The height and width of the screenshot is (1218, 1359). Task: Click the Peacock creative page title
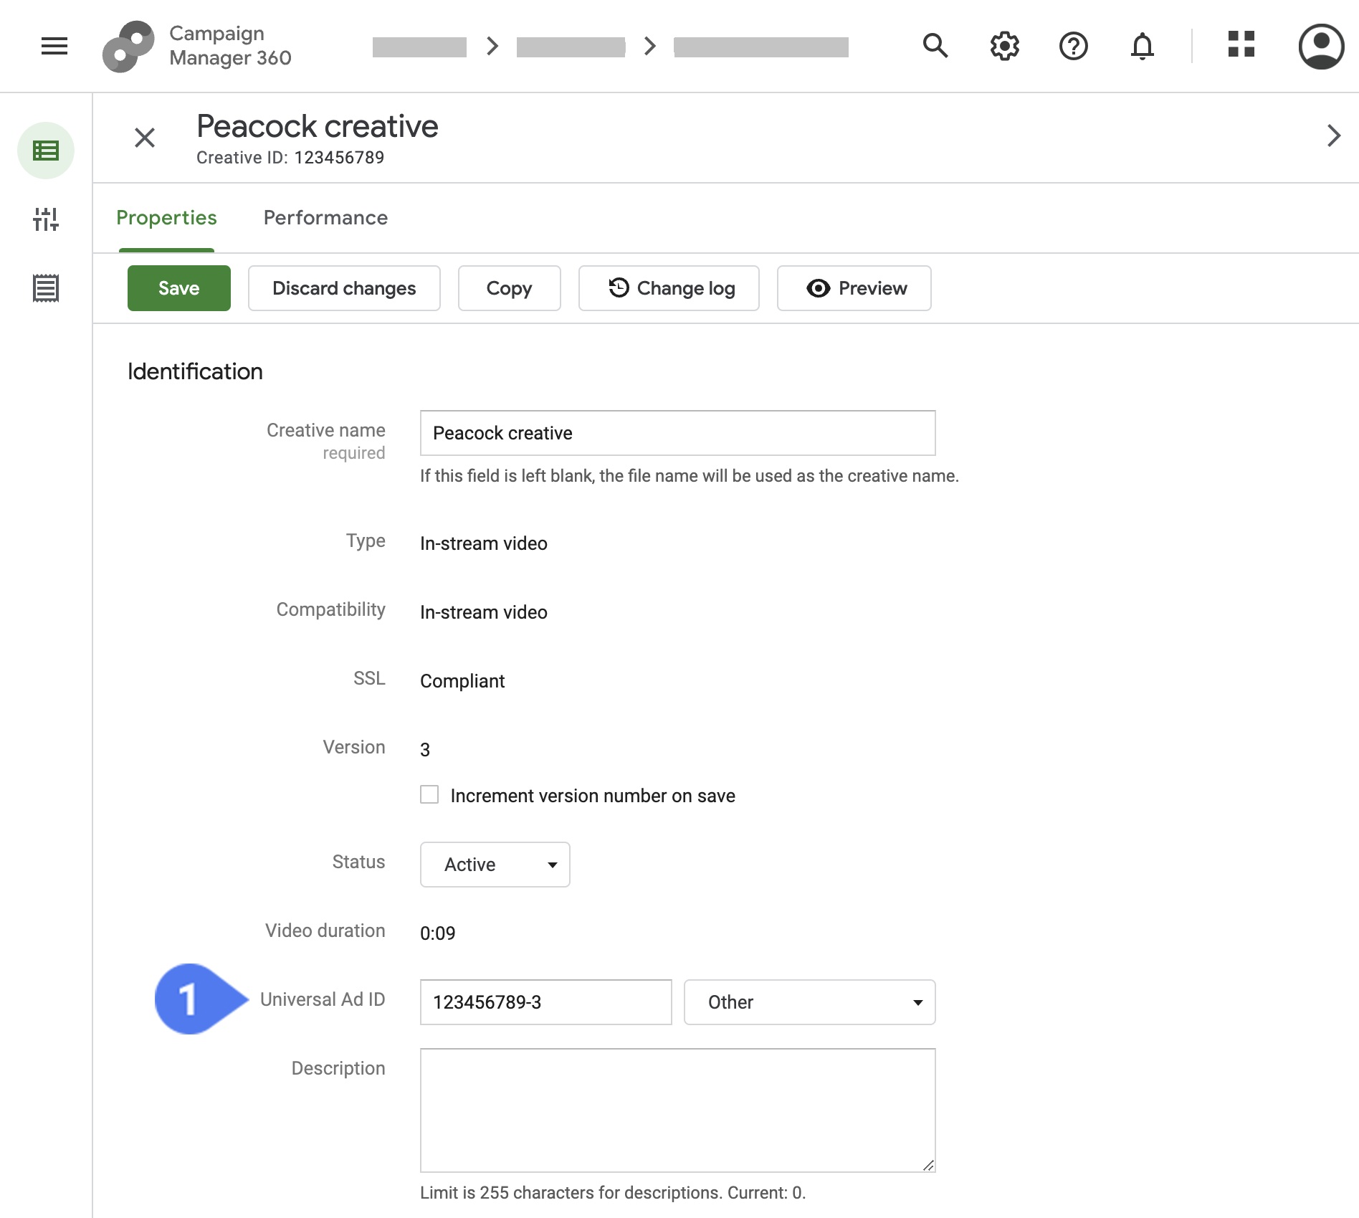click(x=318, y=126)
